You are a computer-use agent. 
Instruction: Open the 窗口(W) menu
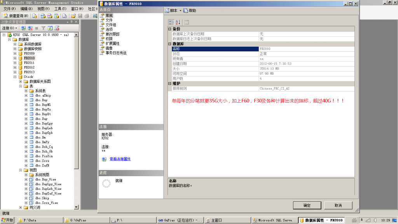coord(77,9)
